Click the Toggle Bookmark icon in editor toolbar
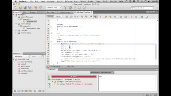This screenshot has height=96, width=171. coord(115,17)
